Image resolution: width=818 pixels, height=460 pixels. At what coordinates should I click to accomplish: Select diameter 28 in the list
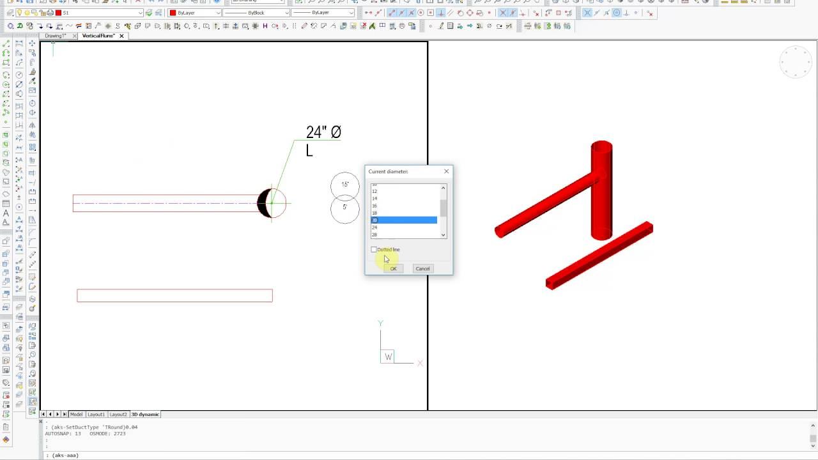tap(405, 234)
